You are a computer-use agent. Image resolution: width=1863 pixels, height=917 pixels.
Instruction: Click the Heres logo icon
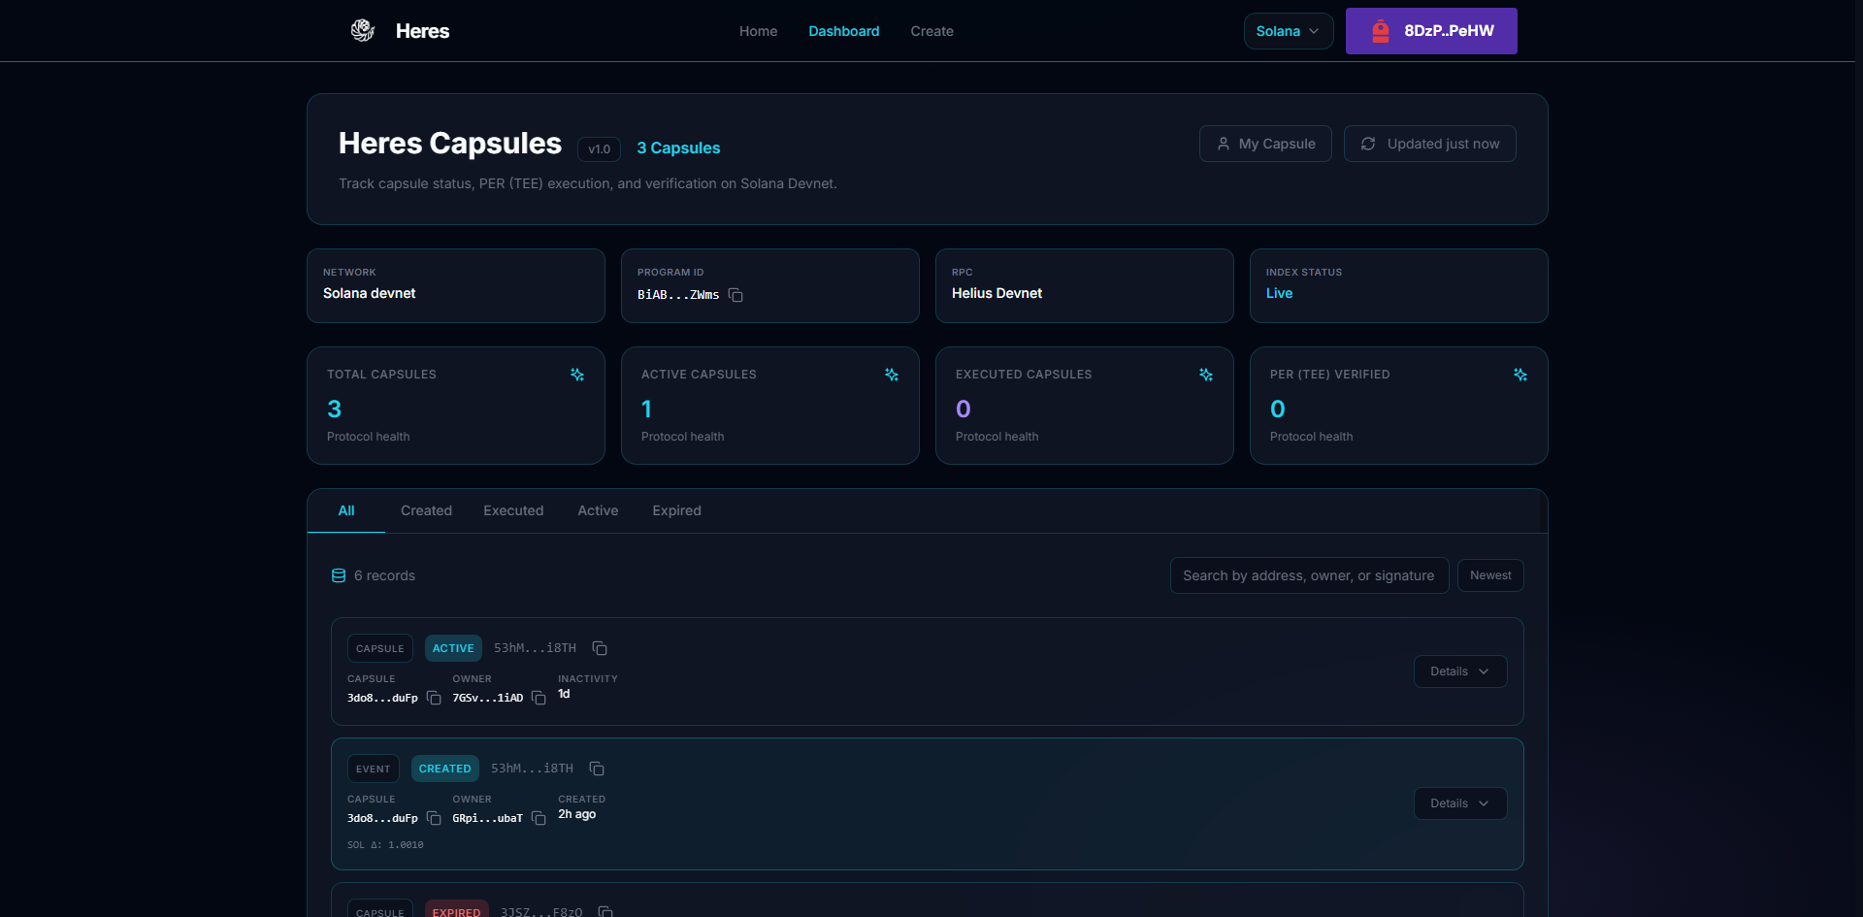click(363, 31)
